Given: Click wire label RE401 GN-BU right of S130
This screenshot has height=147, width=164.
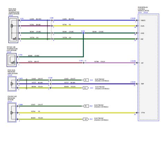Looking at the screenshot, I should pos(98,31).
